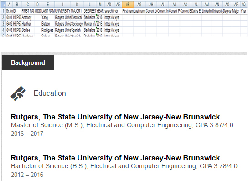Viewport: 248px width, 181px height.
Task: Click the Education diploma icon
Action: coord(18,93)
